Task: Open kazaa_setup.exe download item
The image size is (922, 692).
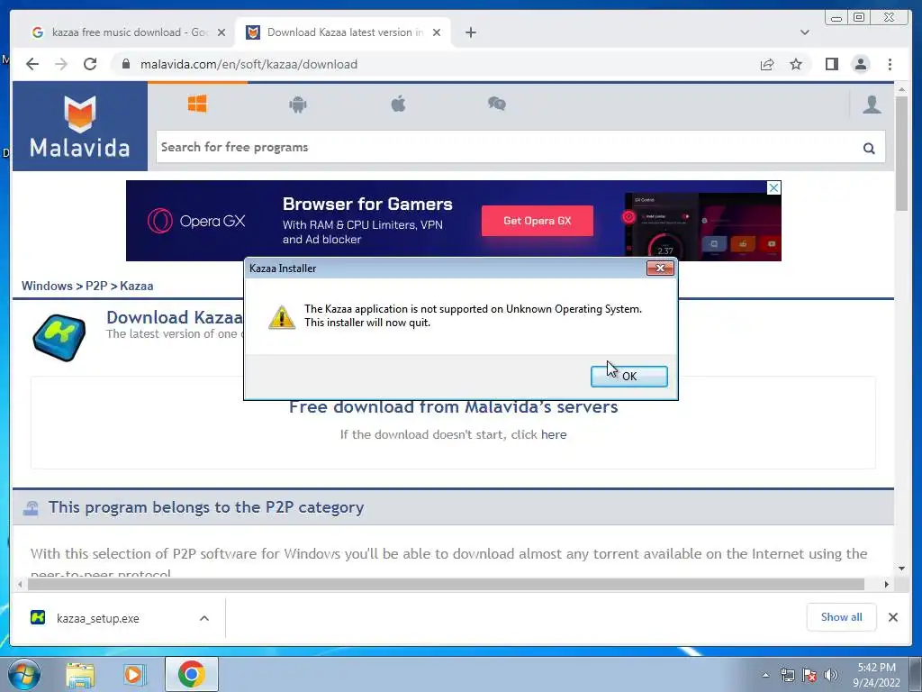Action: coord(97,618)
